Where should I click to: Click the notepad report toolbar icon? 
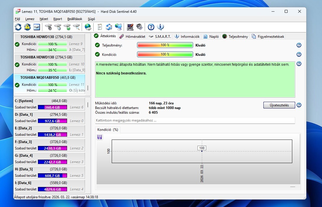click(x=99, y=27)
